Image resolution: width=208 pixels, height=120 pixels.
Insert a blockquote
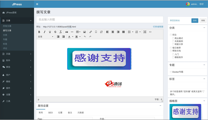pyautogui.click(x=67, y=32)
